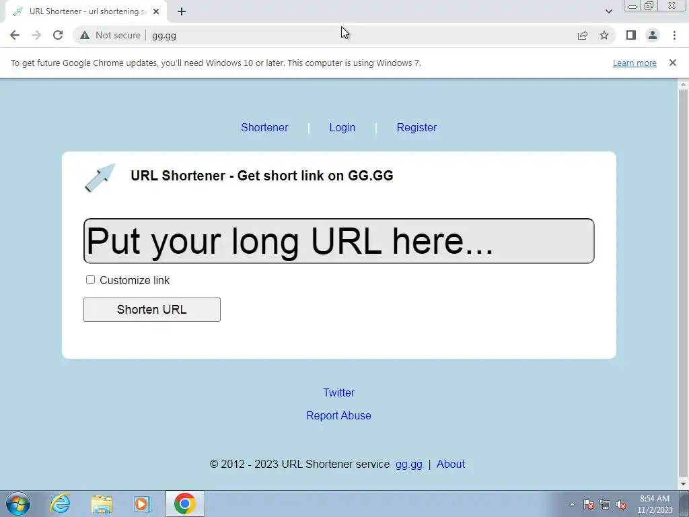Go to the Shortener page link
Viewport: 689px width, 517px height.
pos(264,127)
